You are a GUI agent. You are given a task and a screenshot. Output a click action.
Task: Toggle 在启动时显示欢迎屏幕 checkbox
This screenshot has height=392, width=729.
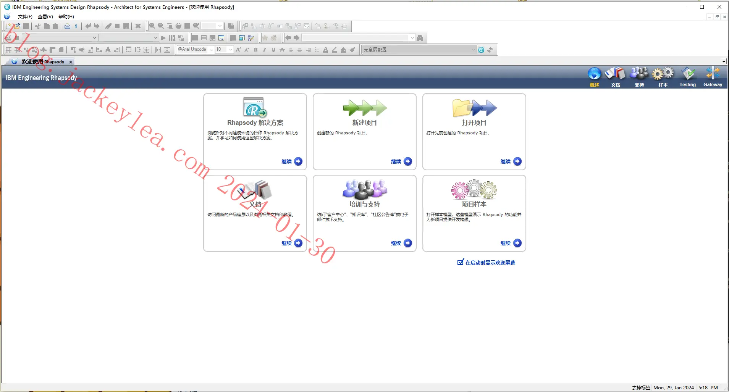pyautogui.click(x=461, y=262)
